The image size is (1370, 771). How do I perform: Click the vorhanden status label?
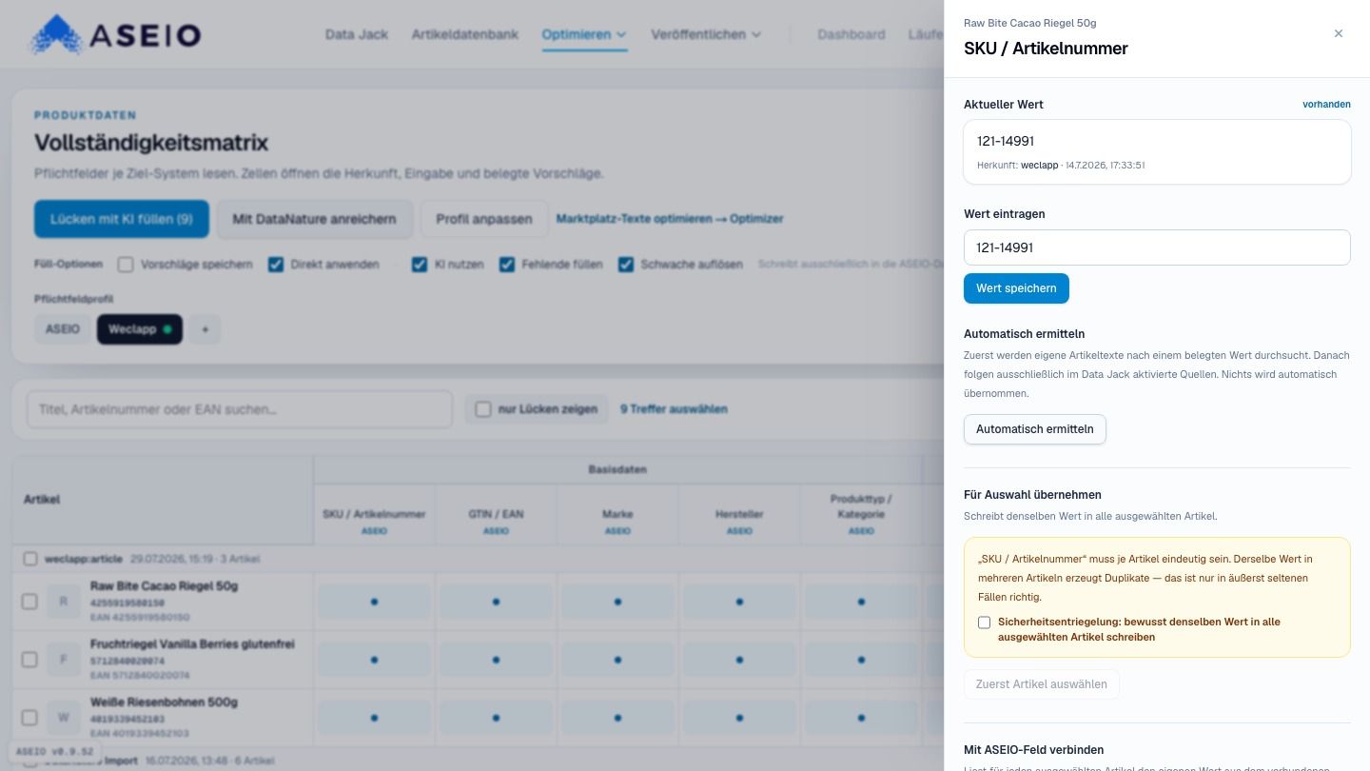(1326, 105)
